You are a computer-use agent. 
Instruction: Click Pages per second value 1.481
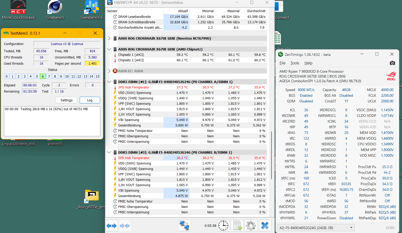click(x=92, y=63)
